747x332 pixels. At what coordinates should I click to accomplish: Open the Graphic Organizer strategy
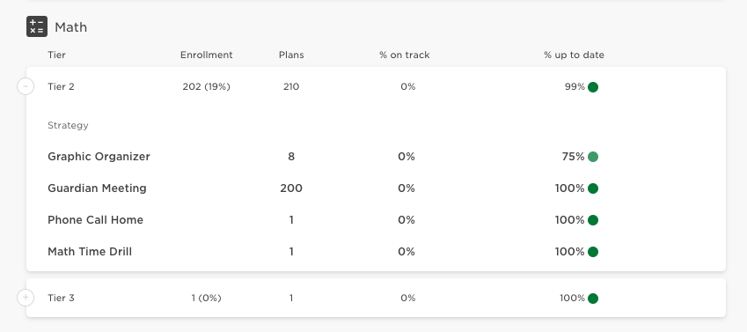click(99, 157)
